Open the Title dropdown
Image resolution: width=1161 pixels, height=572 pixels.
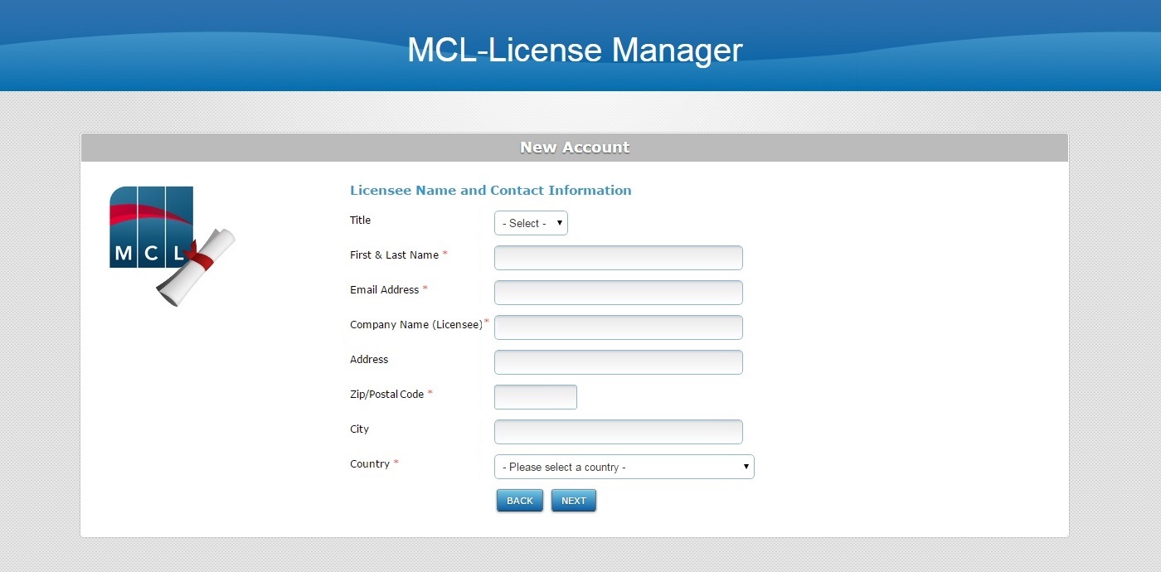pos(531,223)
